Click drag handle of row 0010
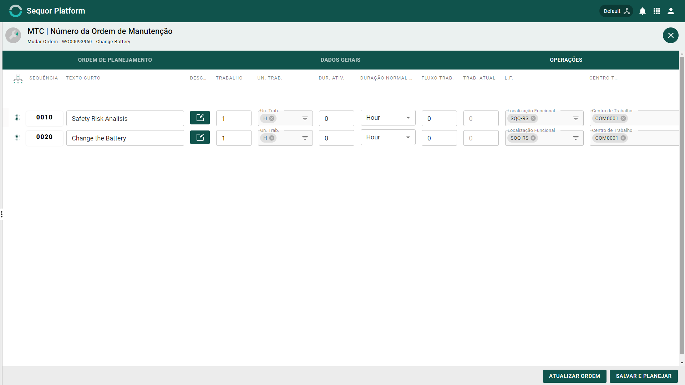 pos(17,118)
